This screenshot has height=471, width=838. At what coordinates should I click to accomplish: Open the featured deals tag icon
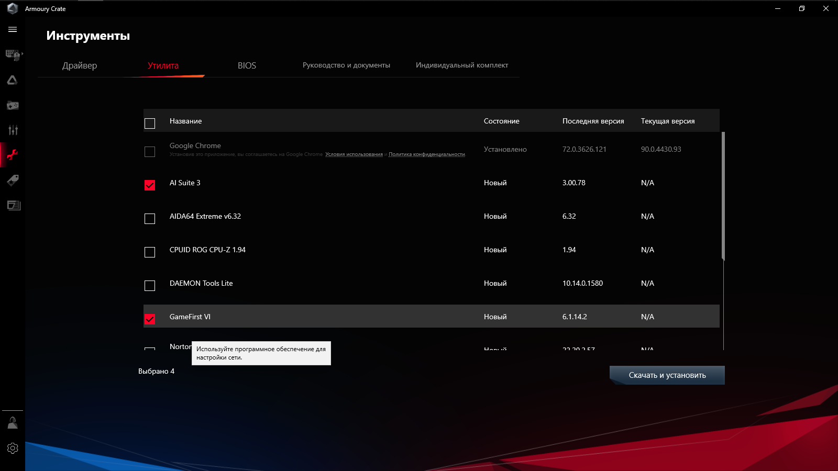coord(13,180)
